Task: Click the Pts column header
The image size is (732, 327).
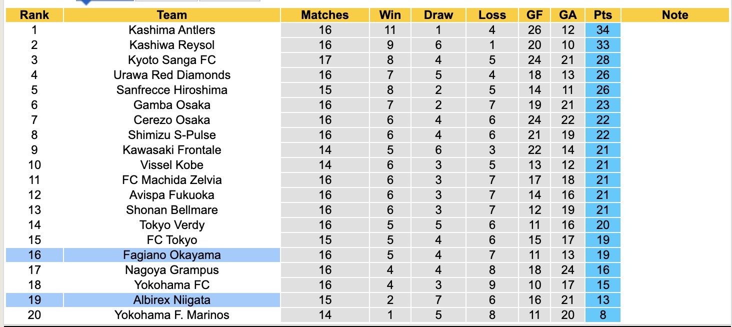Action: pos(603,15)
